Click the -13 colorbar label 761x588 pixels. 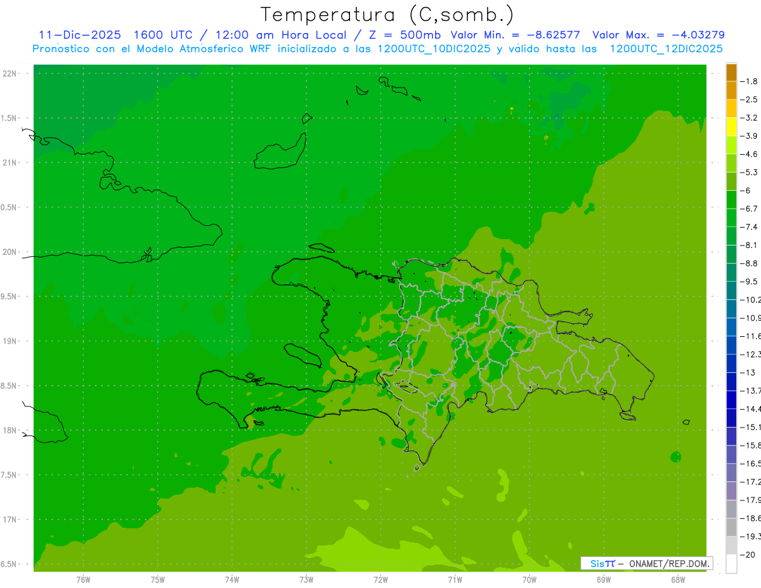[x=748, y=372]
